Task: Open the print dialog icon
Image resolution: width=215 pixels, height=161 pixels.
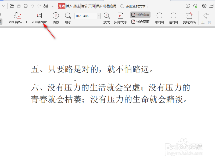Action: [26, 6]
